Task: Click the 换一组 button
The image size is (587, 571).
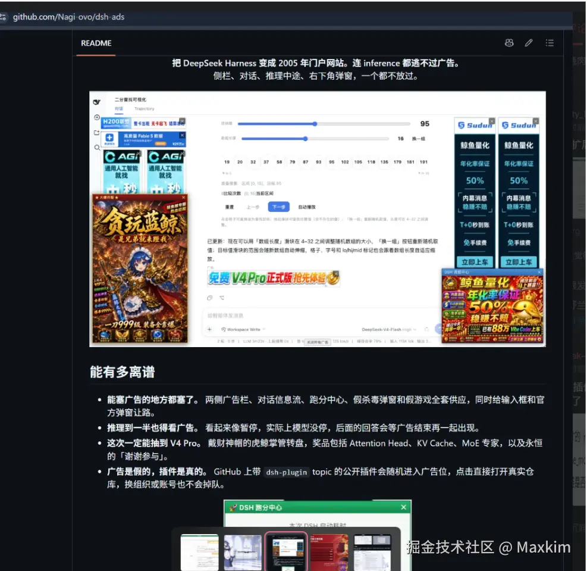Action: [419, 139]
